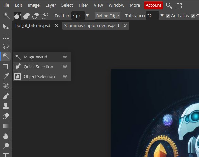Select the Clone Stamp tool
This screenshot has height=157, width=199.
[x=6, y=106]
